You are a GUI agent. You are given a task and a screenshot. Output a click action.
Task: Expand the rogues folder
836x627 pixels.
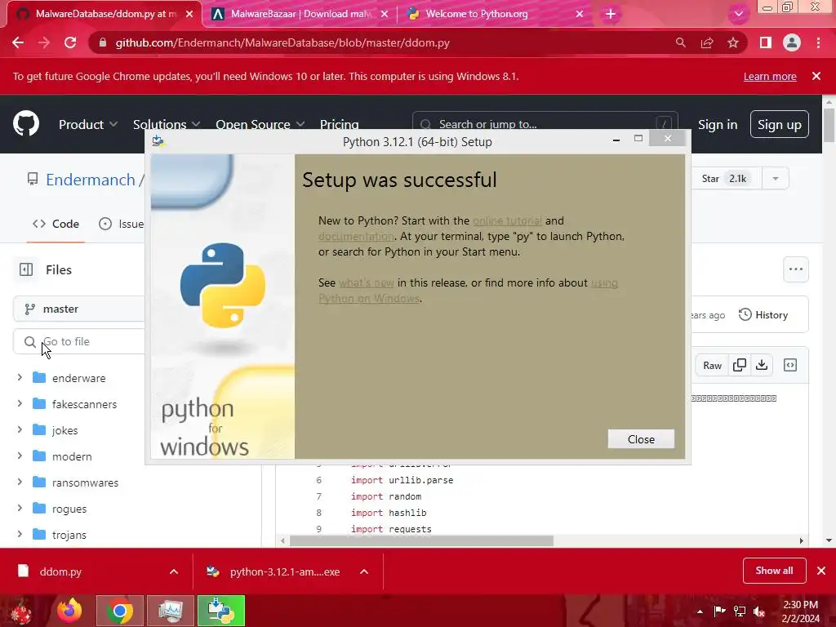tap(20, 508)
